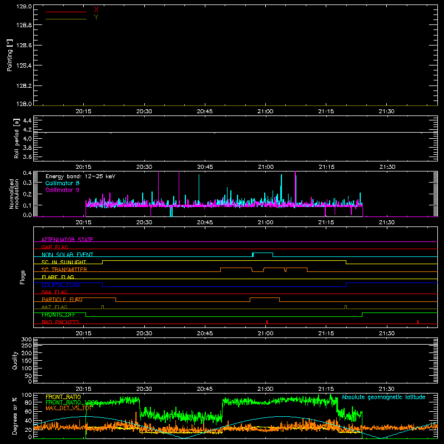This screenshot has width=444, height=444.
Task: Select the FLARE_FLAG label
Action: coord(58,277)
